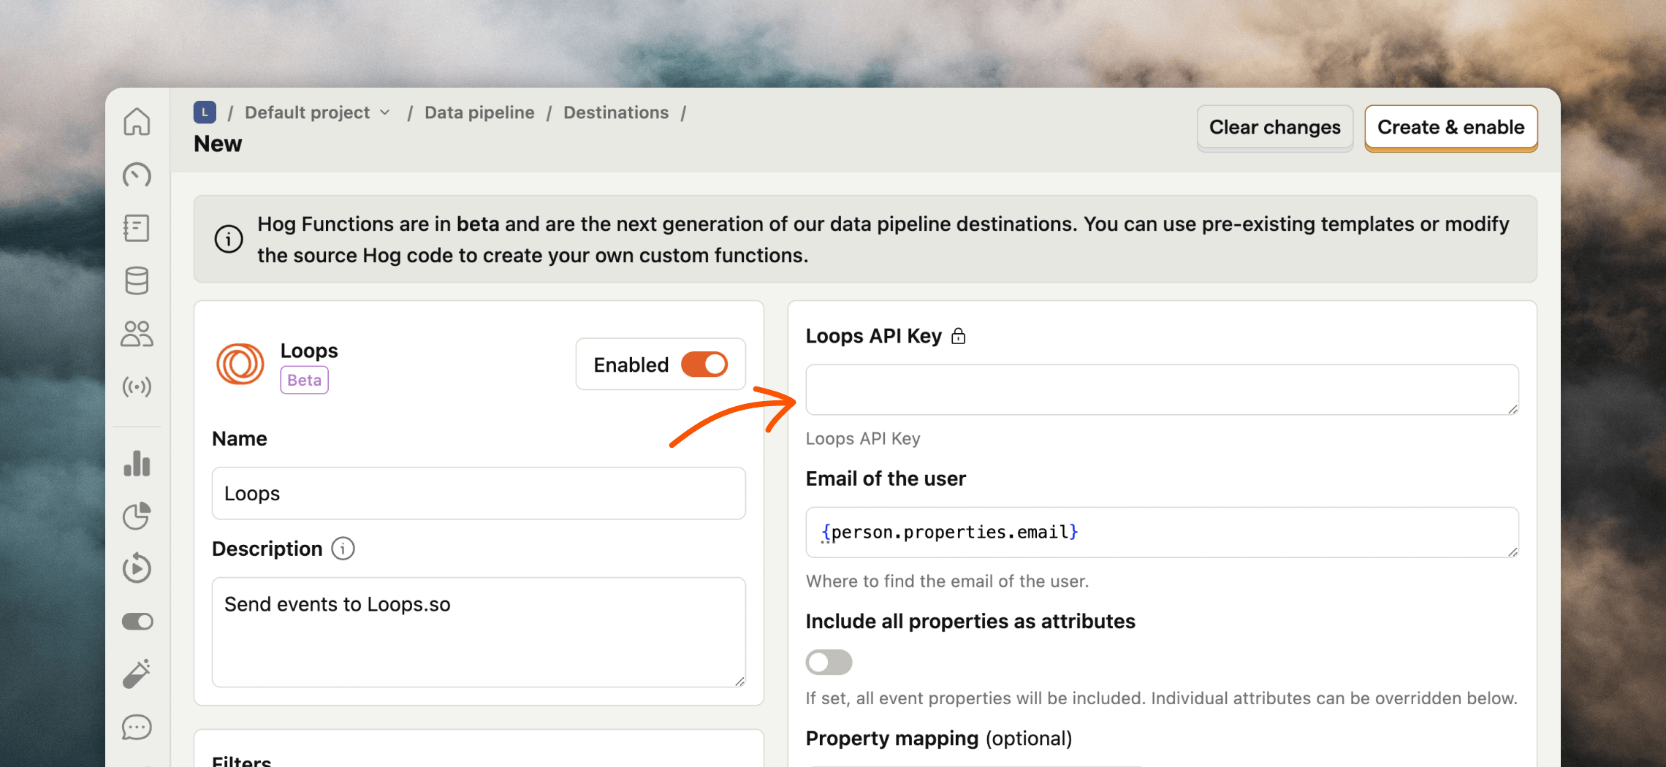Focus the Loops API Key field
The width and height of the screenshot is (1666, 767).
pos(1162,390)
